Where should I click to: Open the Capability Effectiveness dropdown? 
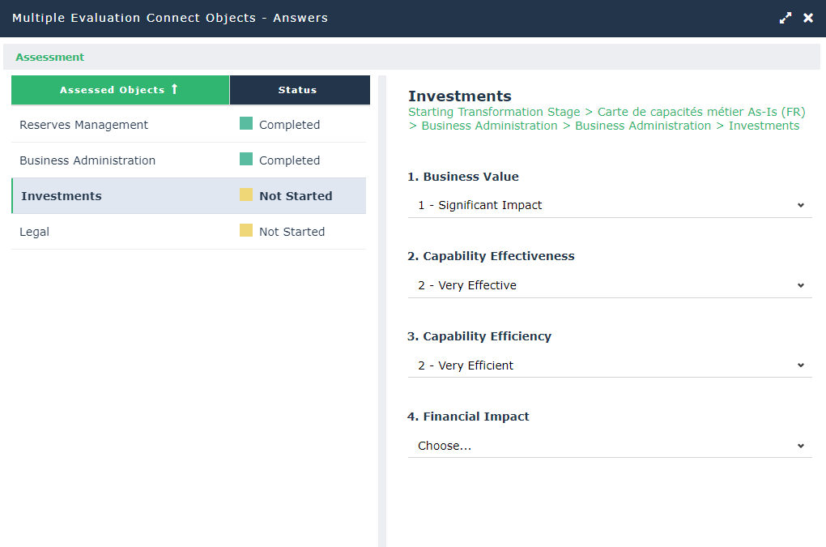[610, 285]
